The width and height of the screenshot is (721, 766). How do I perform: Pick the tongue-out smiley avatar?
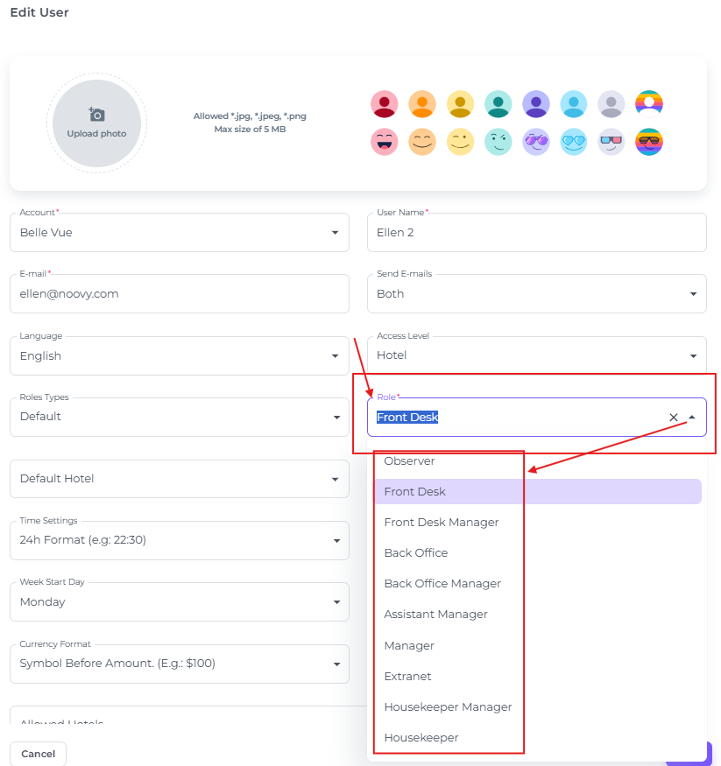[x=385, y=141]
